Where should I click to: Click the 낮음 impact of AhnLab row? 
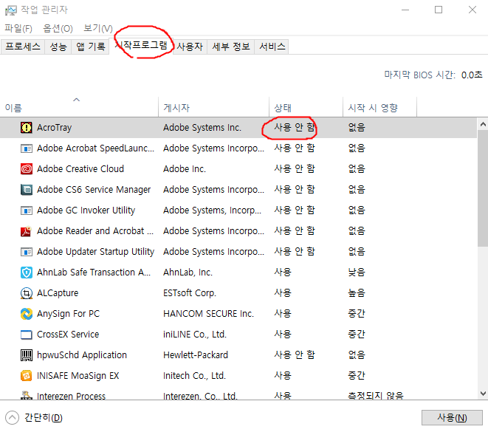click(357, 273)
